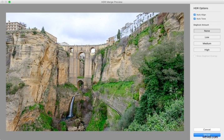Image resolution: width=224 pixels, height=140 pixels.
Task: Toggle the Auto Align checkbox
Action: coord(195,15)
